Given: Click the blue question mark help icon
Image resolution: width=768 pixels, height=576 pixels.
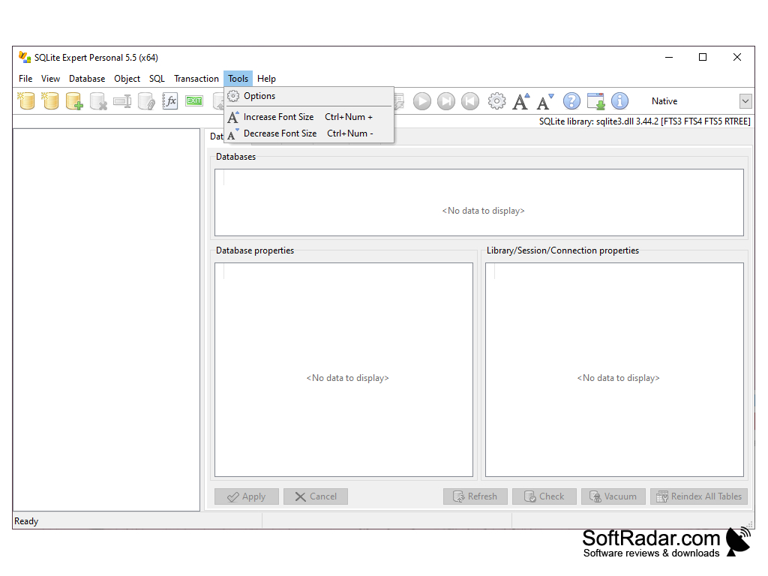Looking at the screenshot, I should [571, 101].
